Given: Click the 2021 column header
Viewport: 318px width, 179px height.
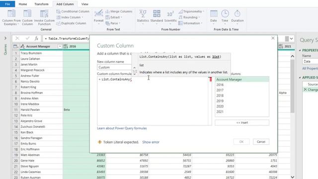Looking at the screenshot, I should coord(286,46).
